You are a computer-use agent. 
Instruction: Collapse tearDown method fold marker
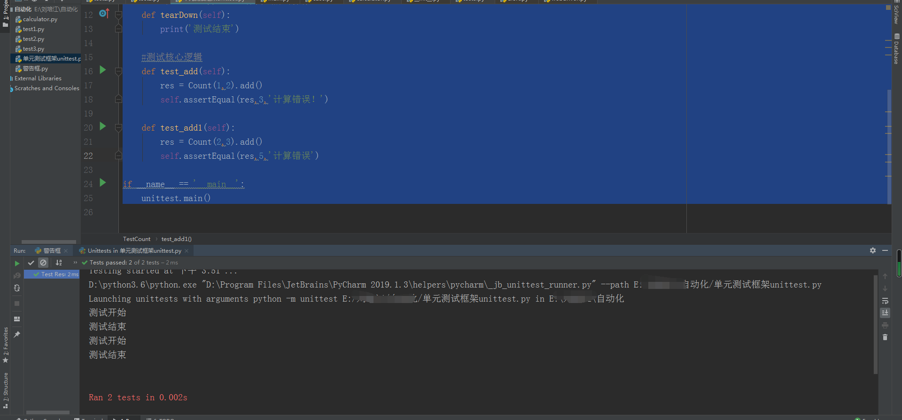tap(118, 15)
